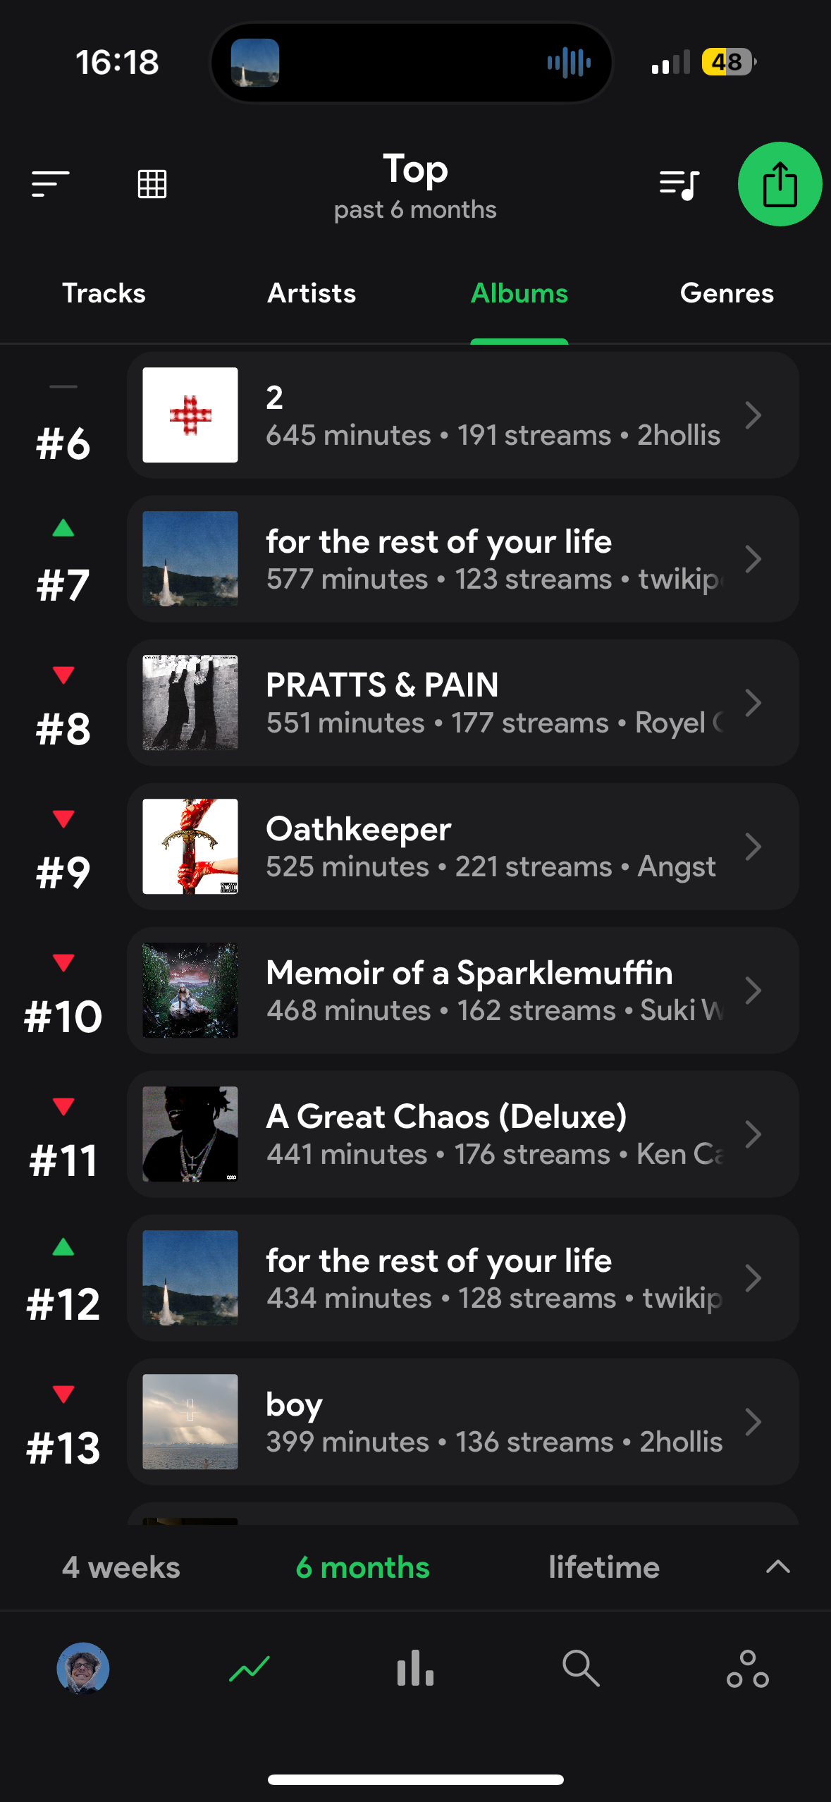Open the friends circles icon tab

click(747, 1668)
